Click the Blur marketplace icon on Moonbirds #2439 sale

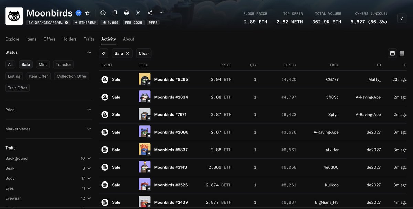click(x=105, y=202)
